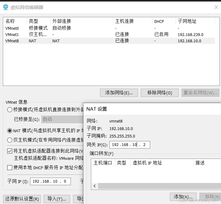Click the 自动桥接 external connection cell
Viewport: 221px width, 204px height.
[x=61, y=28]
